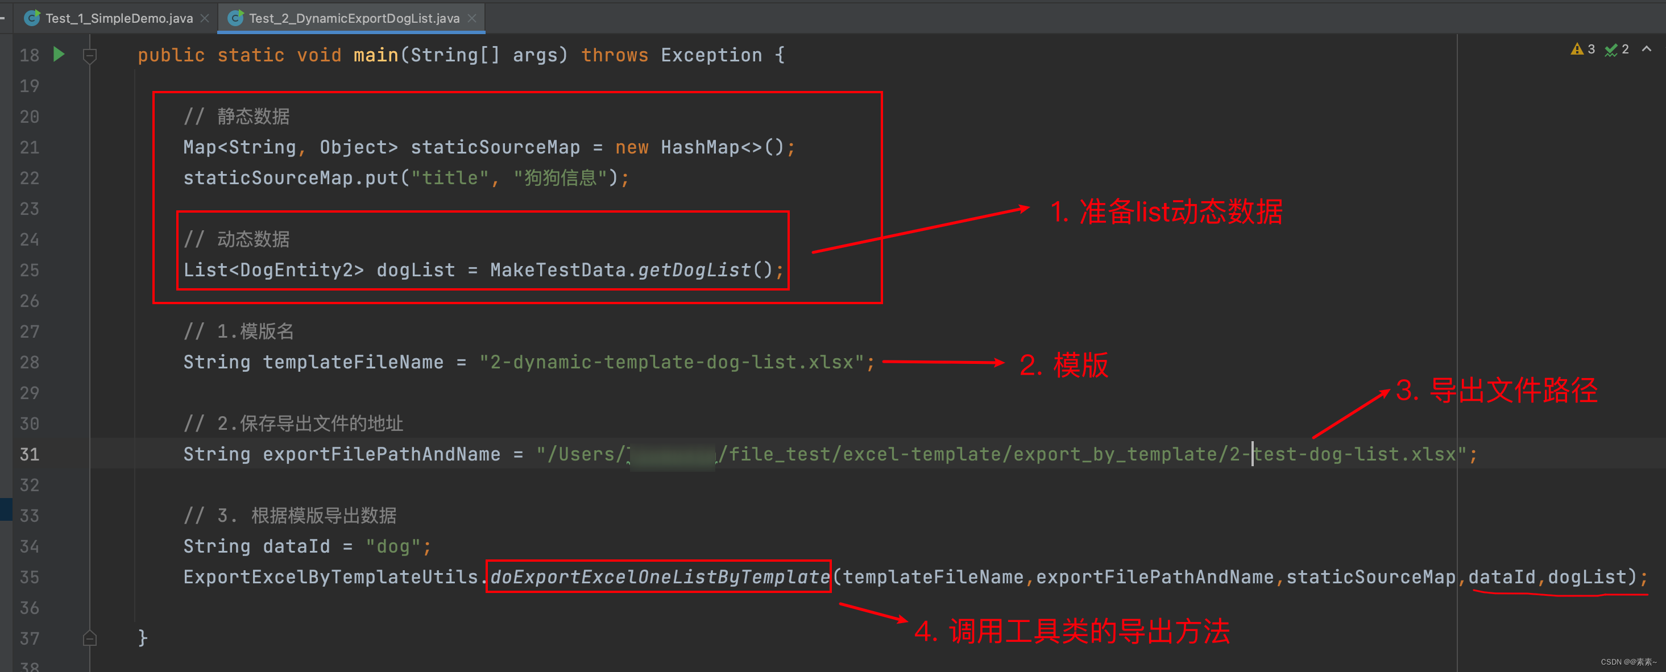Click dataId variable declaration on line 34
Image resolution: width=1666 pixels, height=672 pixels.
click(296, 546)
